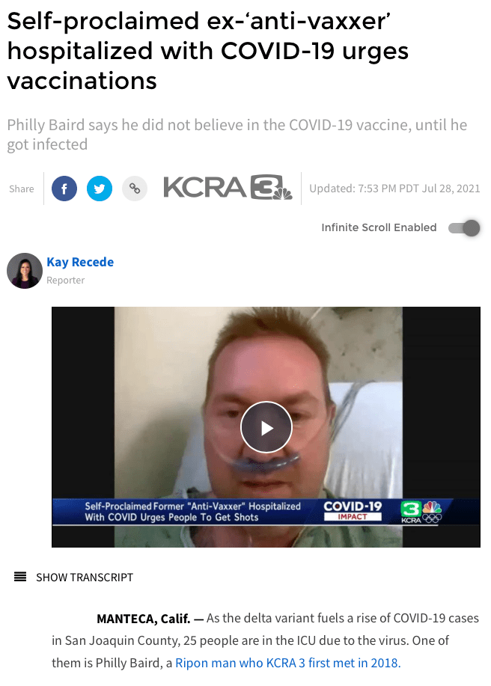Click the video lower-third caption banner
Image resolution: width=491 pixels, height=686 pixels.
click(x=266, y=512)
